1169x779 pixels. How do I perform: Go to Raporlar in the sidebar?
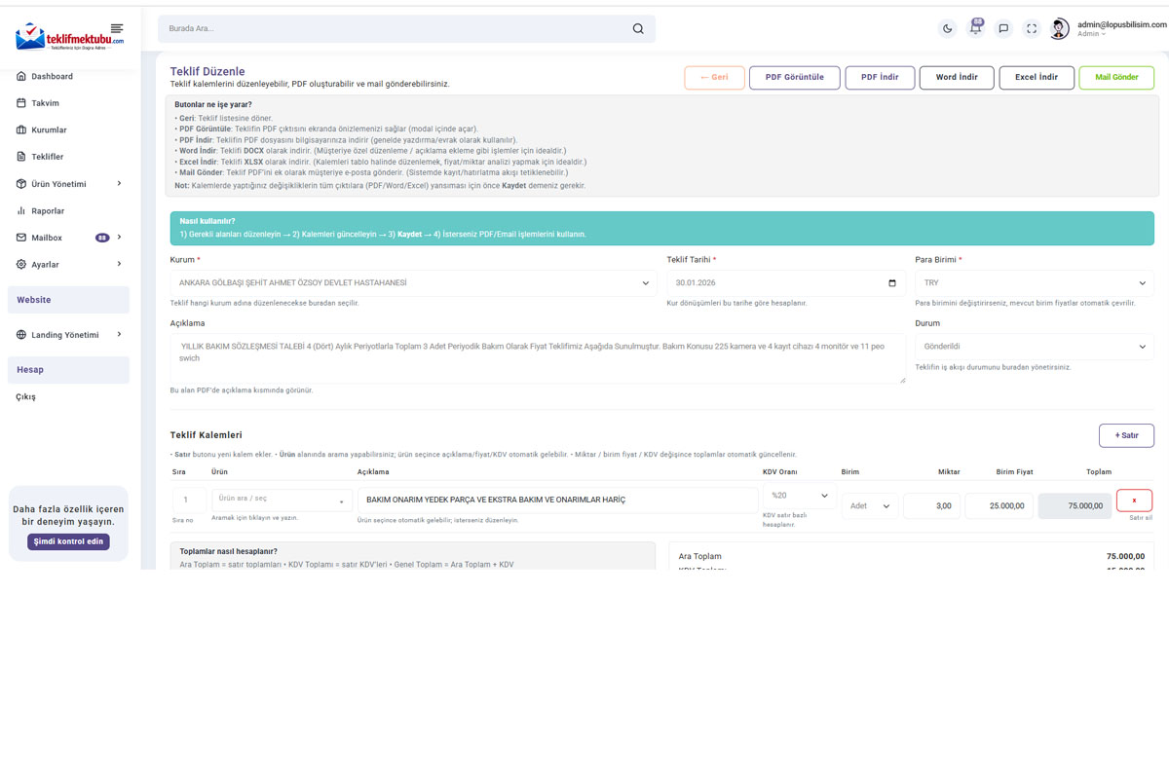tap(48, 211)
